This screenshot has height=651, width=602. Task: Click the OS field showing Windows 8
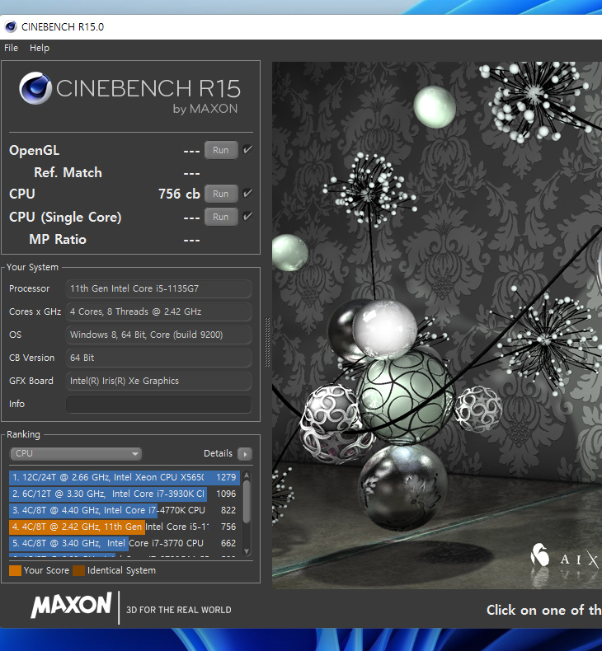pyautogui.click(x=158, y=335)
